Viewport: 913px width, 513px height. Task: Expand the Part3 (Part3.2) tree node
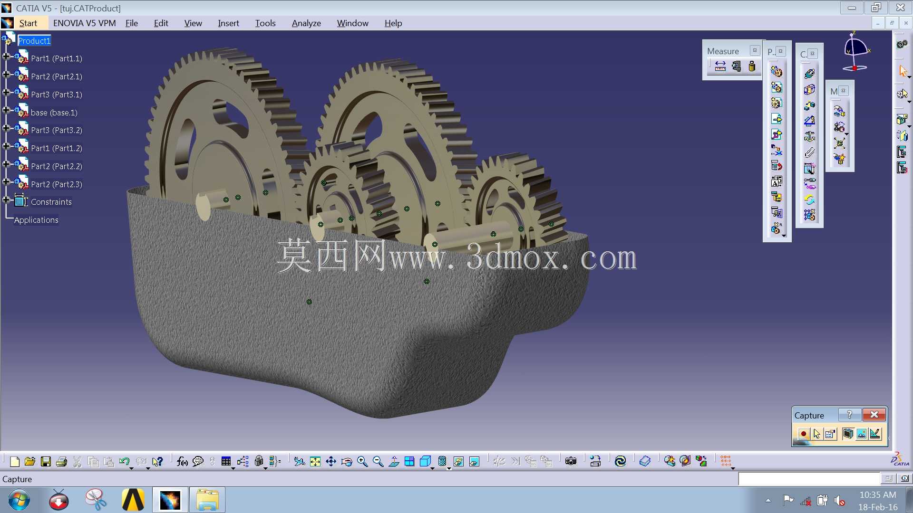point(6,128)
